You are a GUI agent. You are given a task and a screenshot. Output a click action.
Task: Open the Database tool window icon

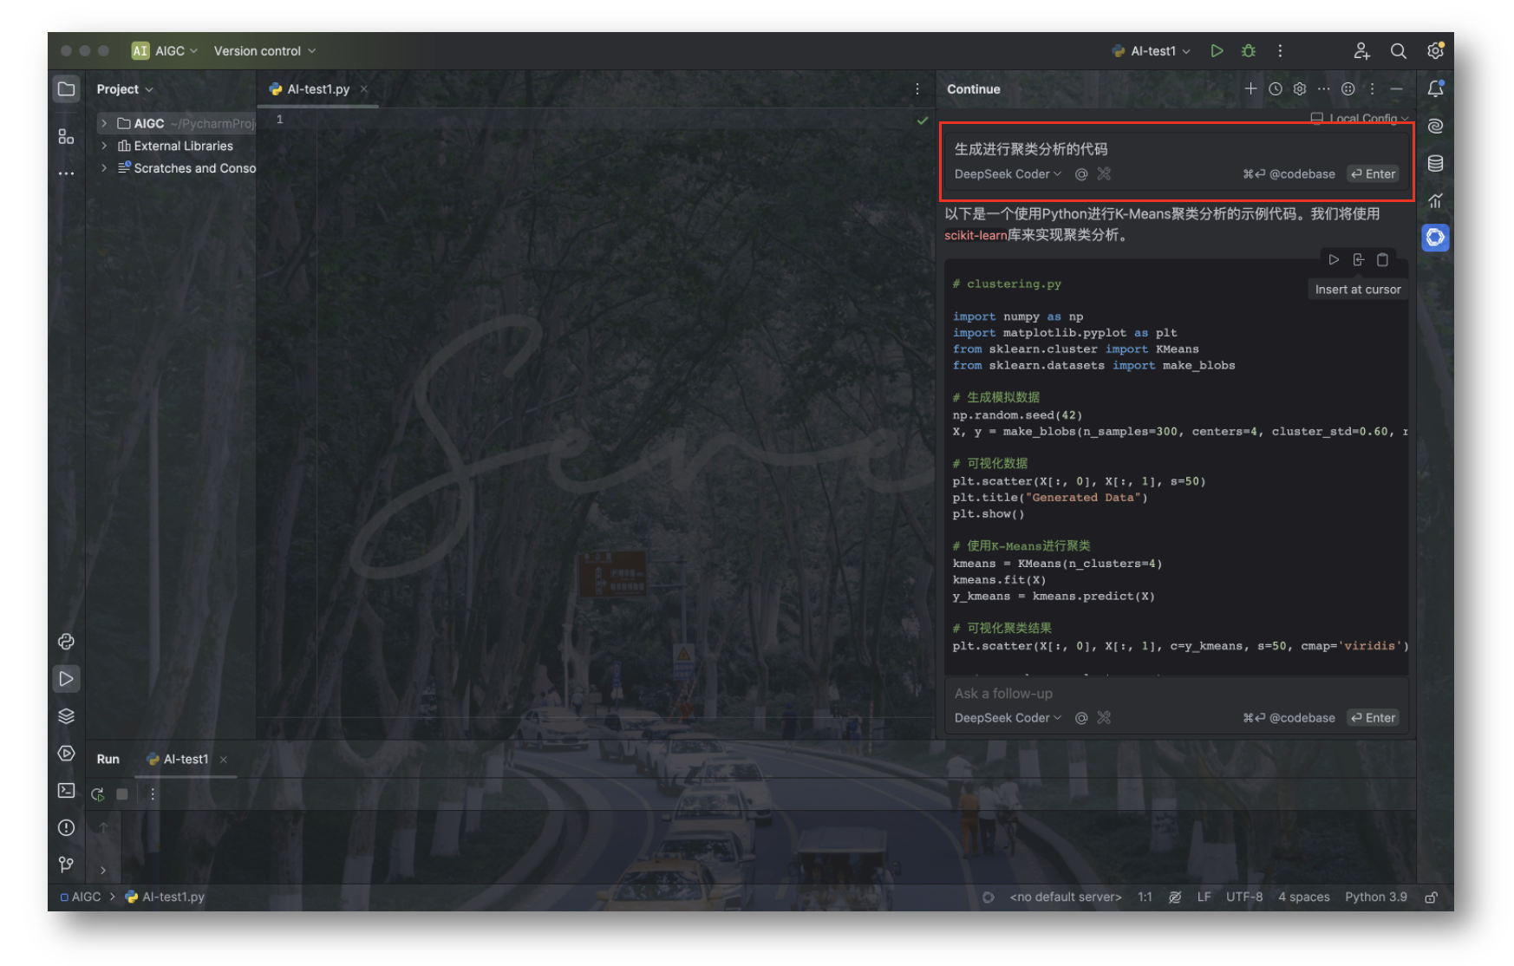point(1435,163)
